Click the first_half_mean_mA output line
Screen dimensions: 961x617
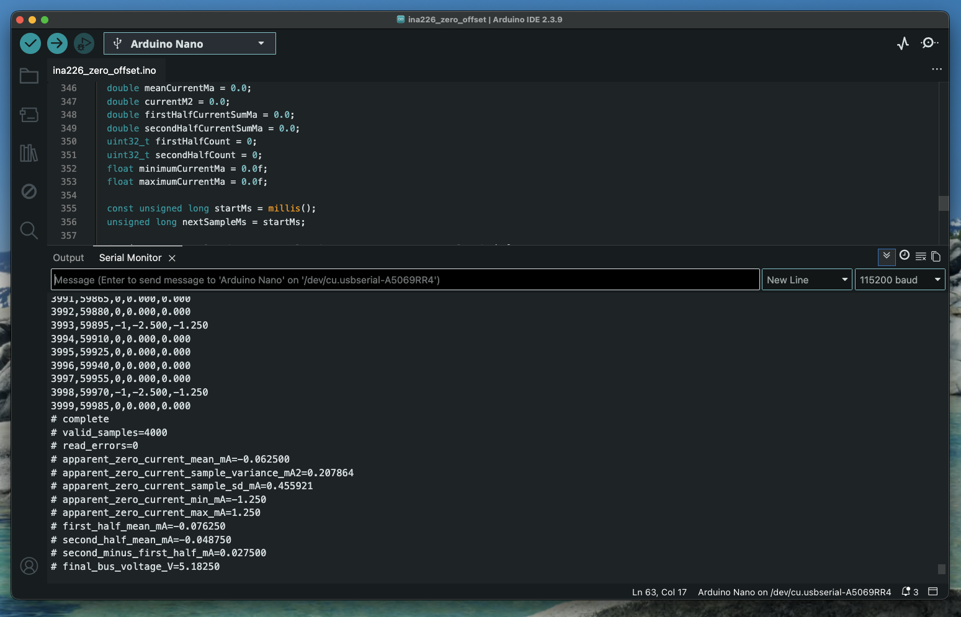coord(138,526)
